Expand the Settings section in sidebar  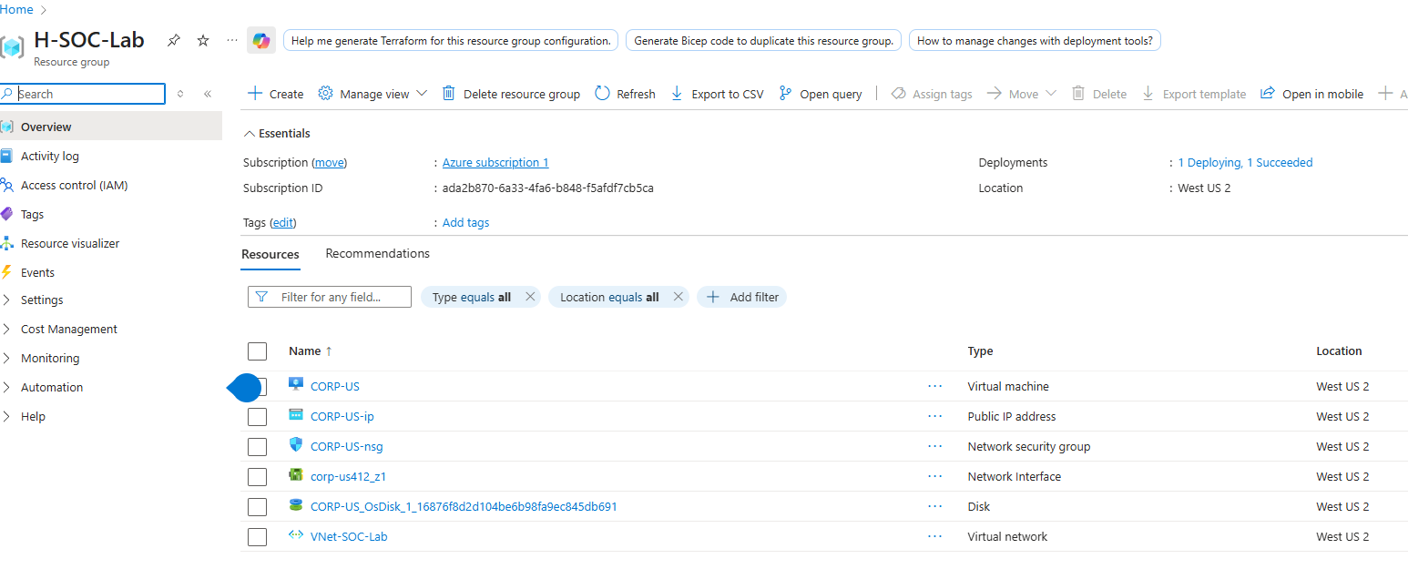coord(42,300)
